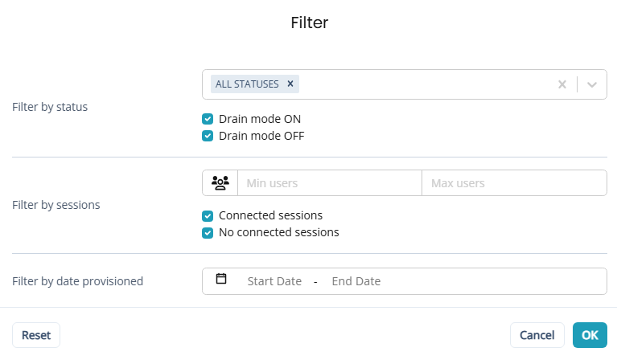Viewport: 617px width, 360px height.
Task: Uncheck Drain mode ON
Action: pos(208,119)
